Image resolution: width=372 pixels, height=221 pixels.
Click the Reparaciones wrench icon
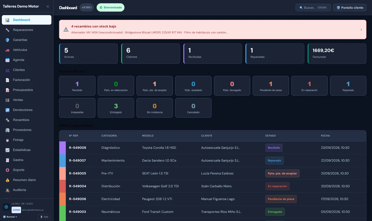coord(7,30)
